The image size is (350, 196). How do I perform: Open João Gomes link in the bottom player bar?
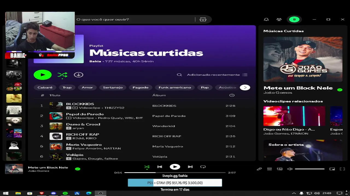tap(39, 171)
